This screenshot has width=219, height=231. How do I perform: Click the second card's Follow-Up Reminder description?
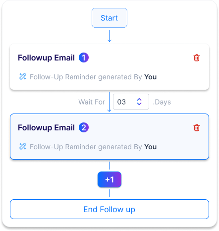tap(93, 147)
